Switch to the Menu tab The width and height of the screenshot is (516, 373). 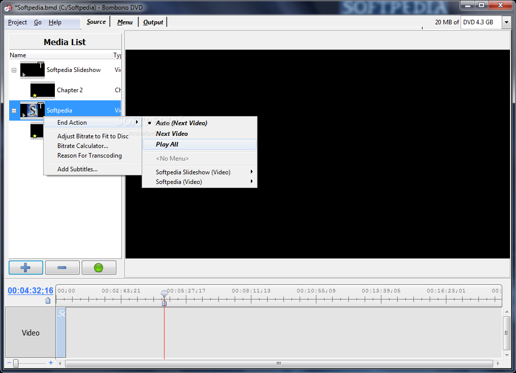[125, 22]
